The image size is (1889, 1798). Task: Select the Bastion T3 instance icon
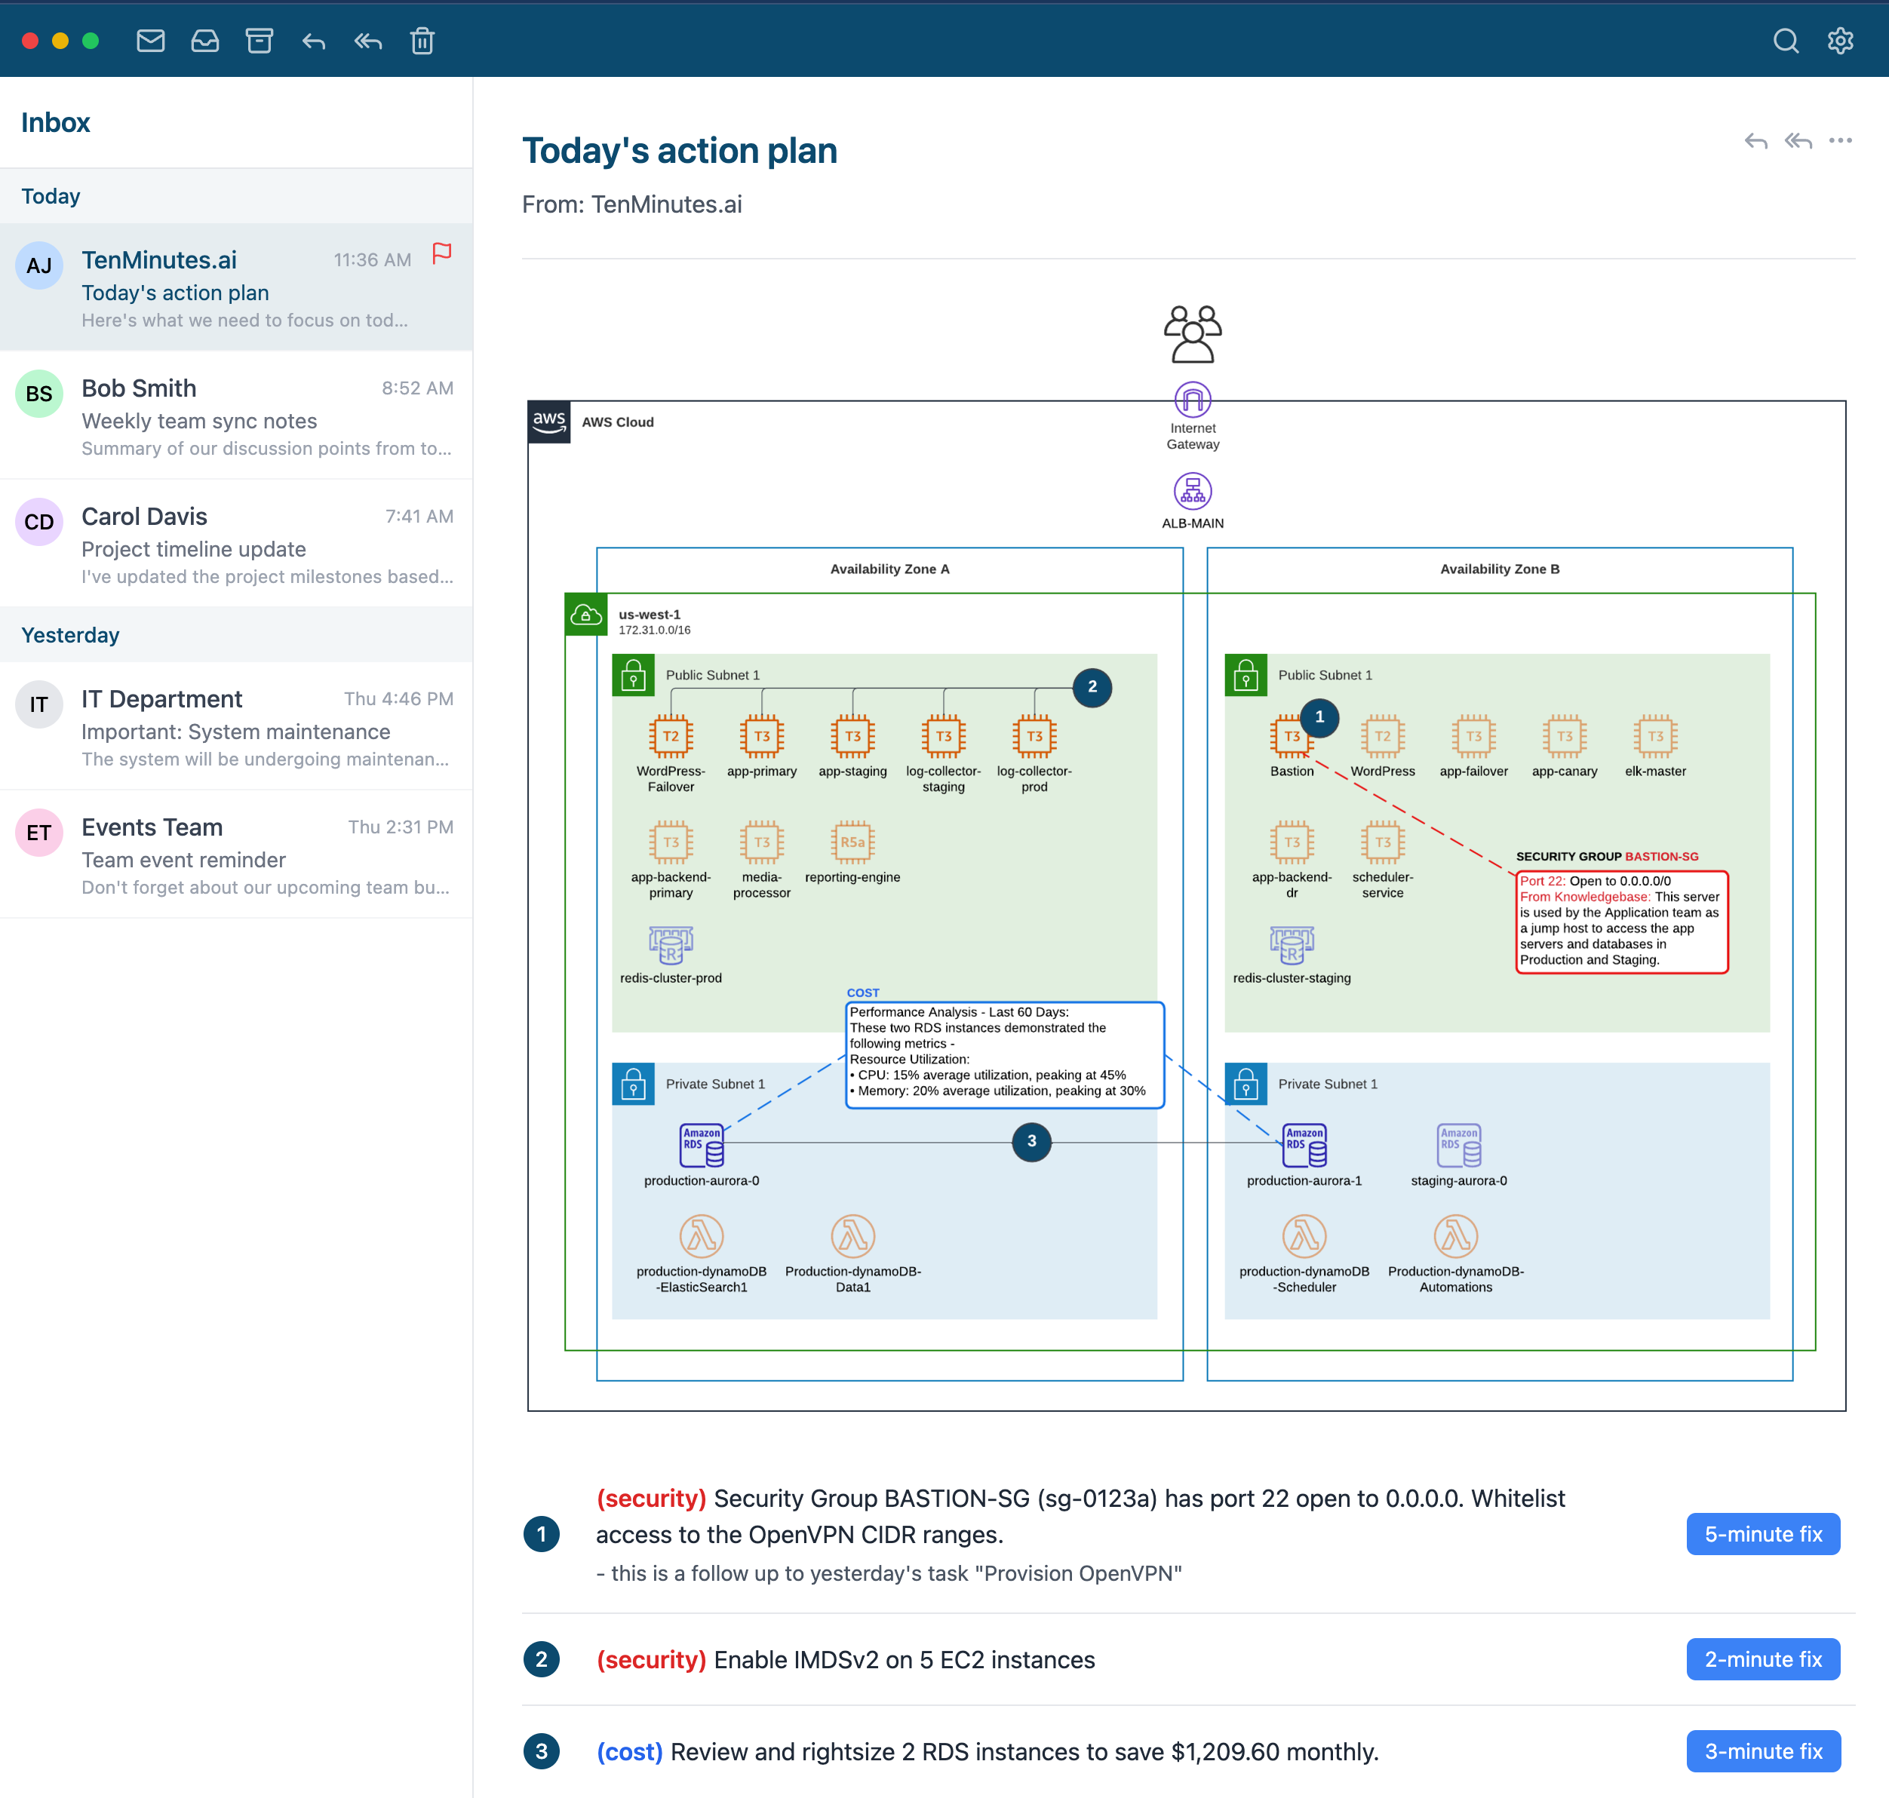click(1291, 737)
